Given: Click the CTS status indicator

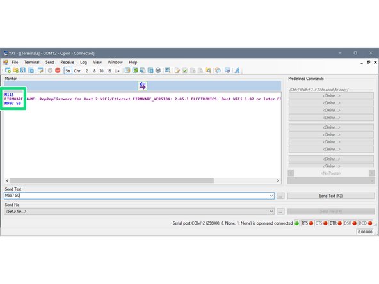Looking at the screenshot, I should [x=321, y=223].
